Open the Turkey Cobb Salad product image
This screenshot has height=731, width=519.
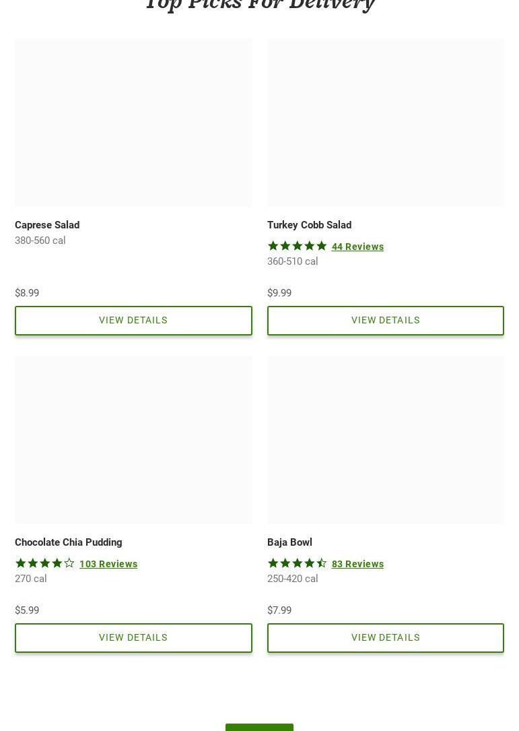385,123
